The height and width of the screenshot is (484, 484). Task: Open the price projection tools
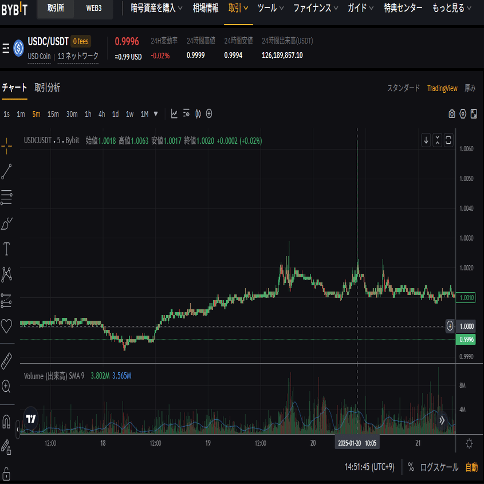click(x=6, y=300)
